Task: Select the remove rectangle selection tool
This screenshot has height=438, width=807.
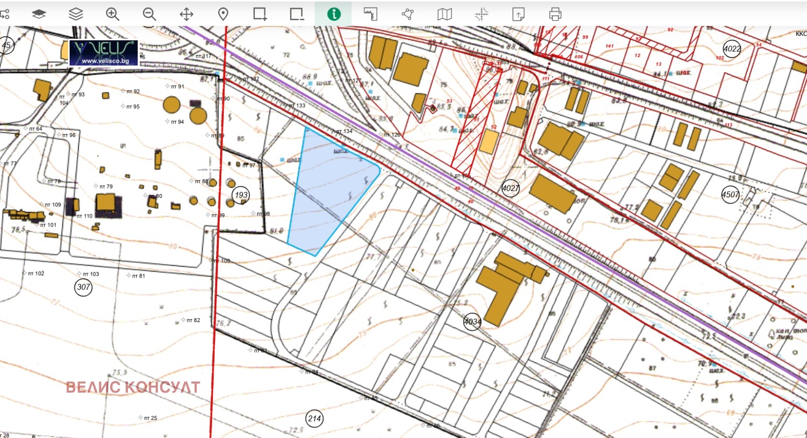Action: click(x=297, y=14)
